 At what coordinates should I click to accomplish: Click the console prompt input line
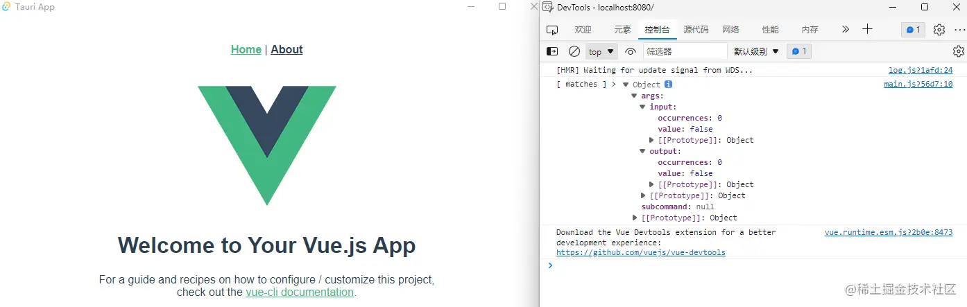coord(753,265)
